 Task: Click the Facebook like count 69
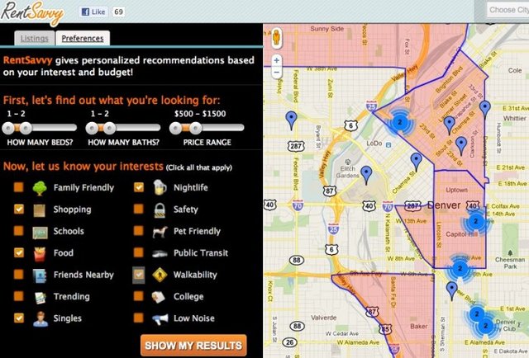pos(118,12)
